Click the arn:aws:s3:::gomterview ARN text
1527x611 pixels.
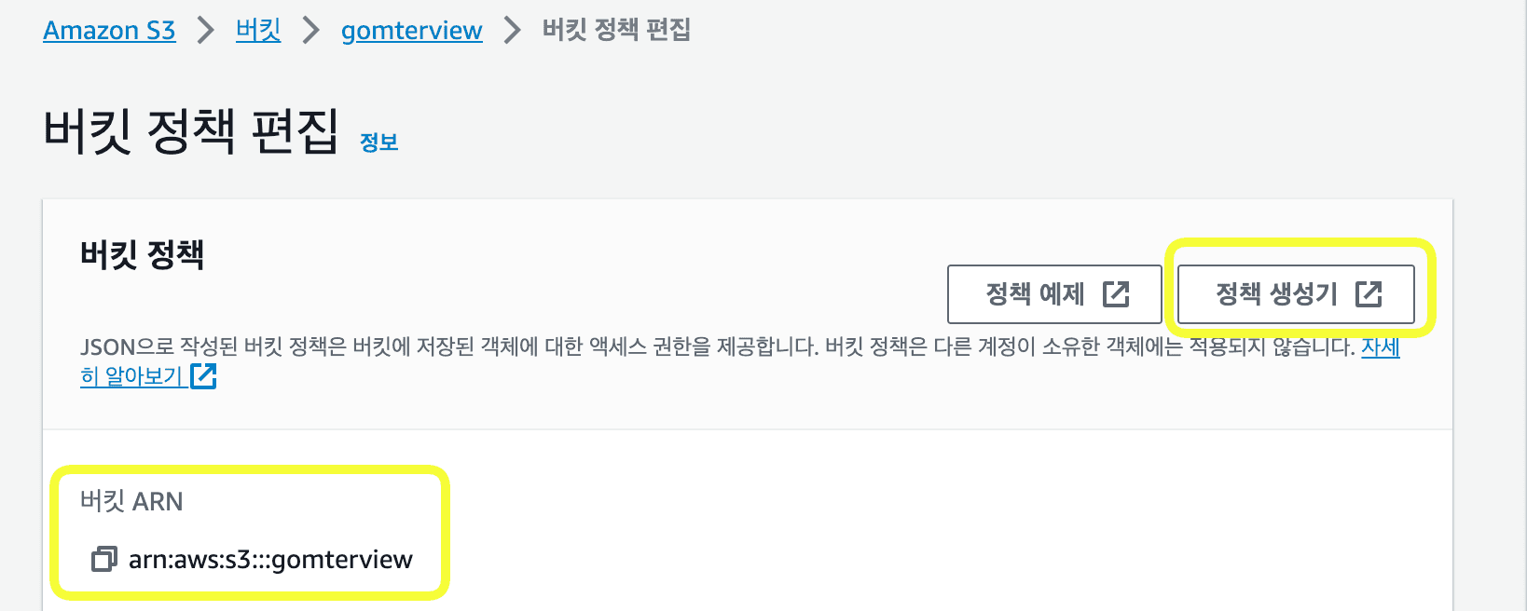coord(270,559)
